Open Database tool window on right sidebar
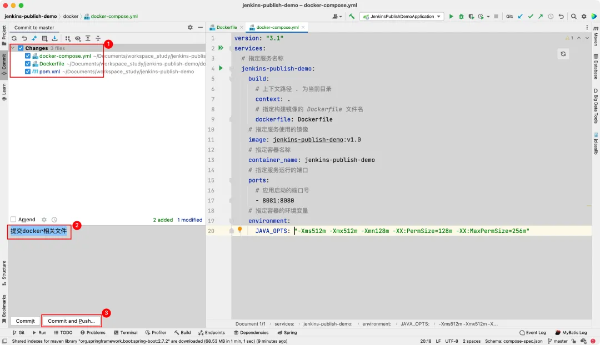 tap(596, 66)
